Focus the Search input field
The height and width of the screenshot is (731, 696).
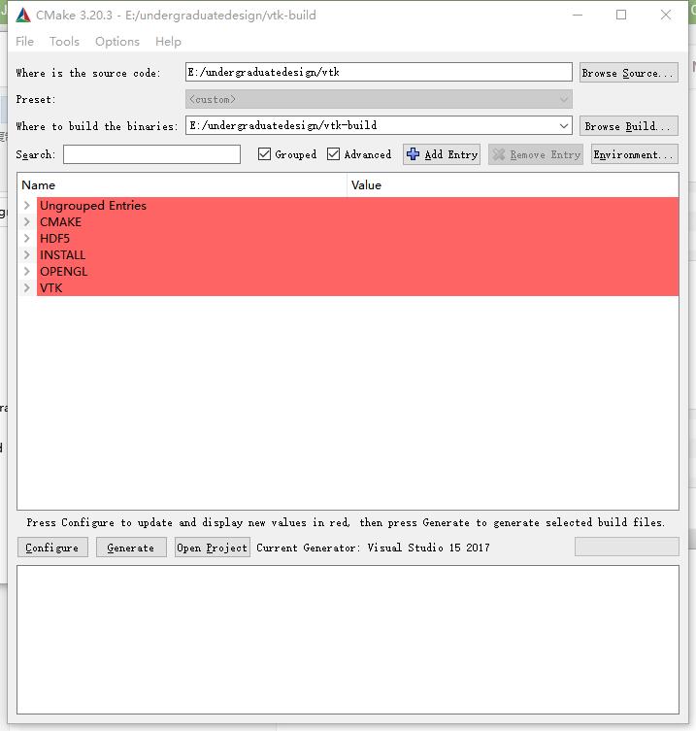152,154
